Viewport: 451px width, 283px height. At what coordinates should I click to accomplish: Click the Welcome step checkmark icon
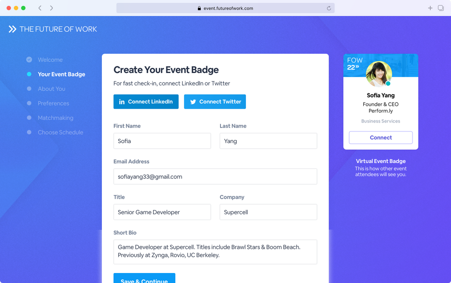pyautogui.click(x=29, y=60)
